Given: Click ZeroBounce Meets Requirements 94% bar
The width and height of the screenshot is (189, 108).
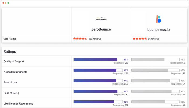Looking at the screenshot, I should coord(98,70).
